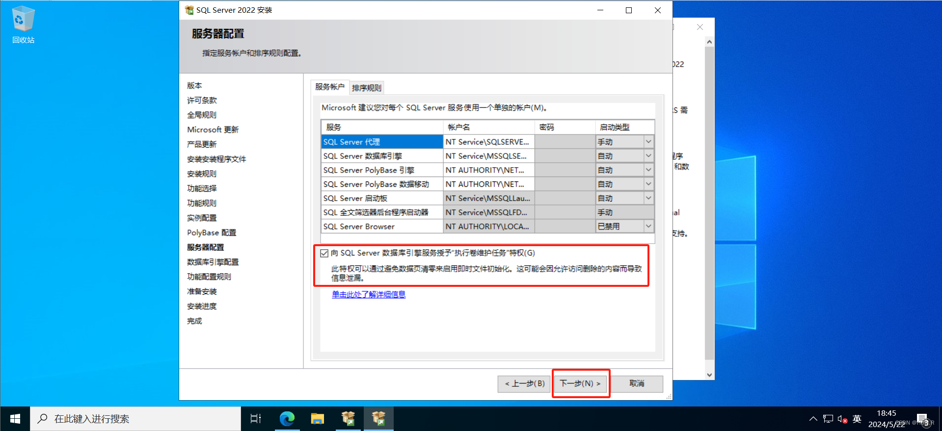Open startup type dropdown for SQL Server Browser
This screenshot has width=942, height=431.
click(648, 227)
